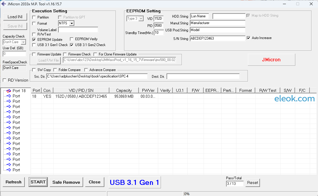Click the Dest. Dir. input field
The width and height of the screenshot is (318, 196).
(x=203, y=77)
